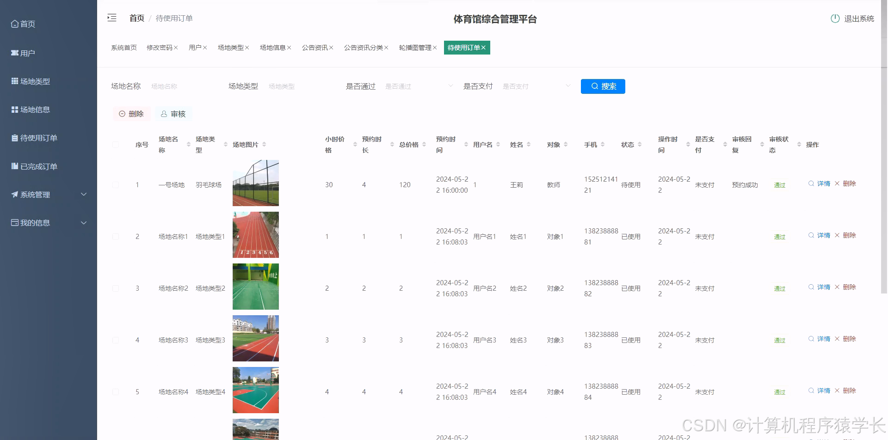Sort by 用户名 column
This screenshot has height=440, width=888.
pyautogui.click(x=498, y=145)
